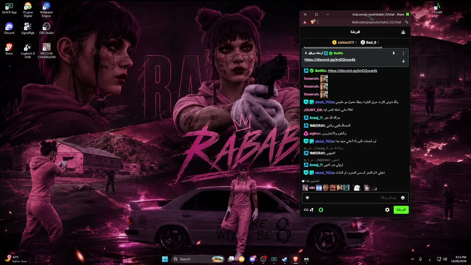This screenshot has height=265, width=471.
Task: Open OBS Studio desktop icon
Action: (46, 29)
